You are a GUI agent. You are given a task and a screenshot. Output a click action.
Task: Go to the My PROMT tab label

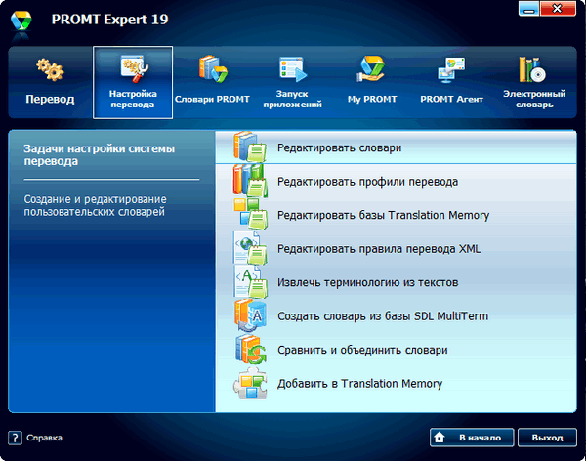click(372, 99)
